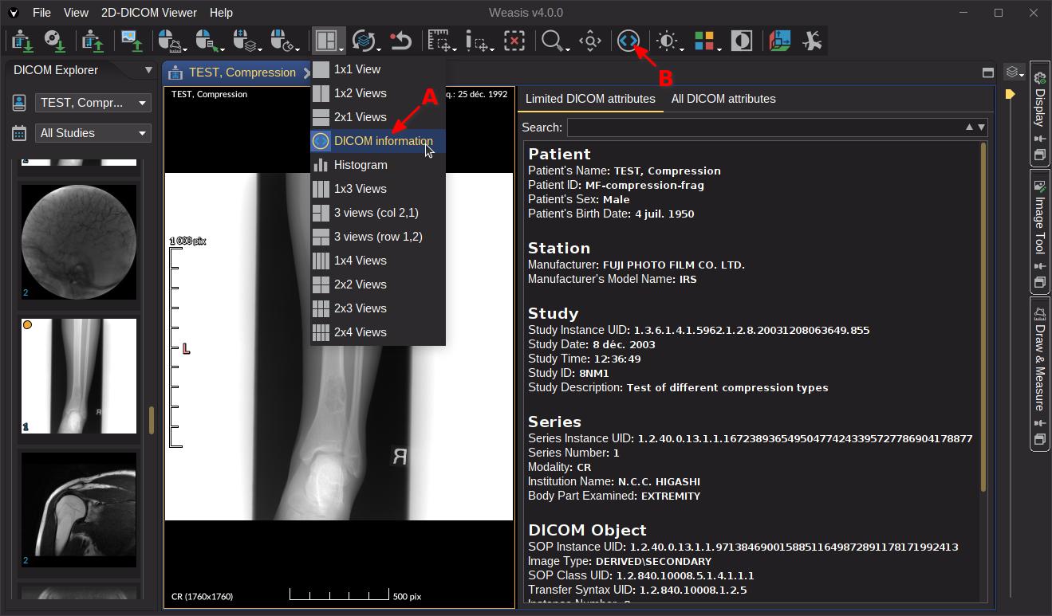1052x616 pixels.
Task: Open the File menu
Action: 41,13
